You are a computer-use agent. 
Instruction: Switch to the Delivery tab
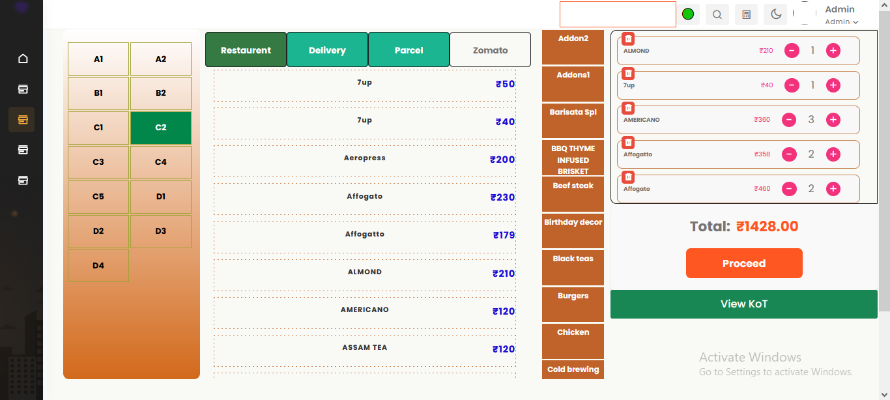click(x=327, y=50)
